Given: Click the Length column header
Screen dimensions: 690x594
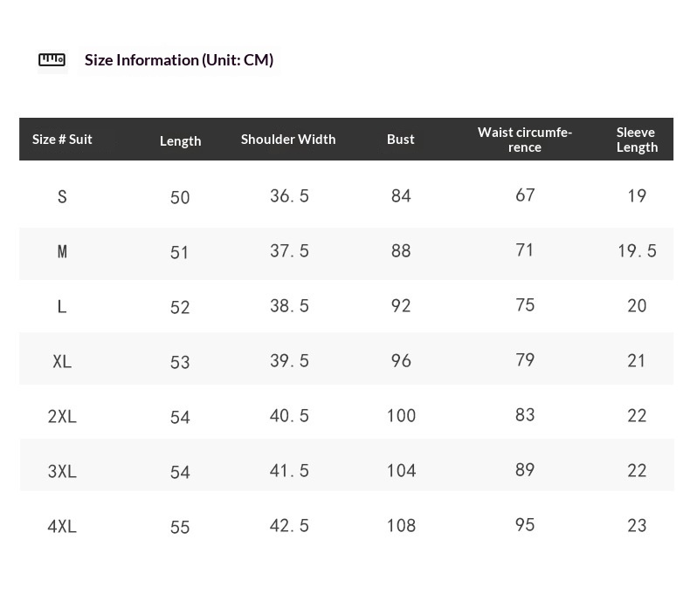Looking at the screenshot, I should click(180, 140).
